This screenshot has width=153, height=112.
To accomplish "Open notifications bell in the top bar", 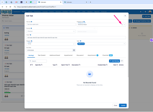I will 141,12.
